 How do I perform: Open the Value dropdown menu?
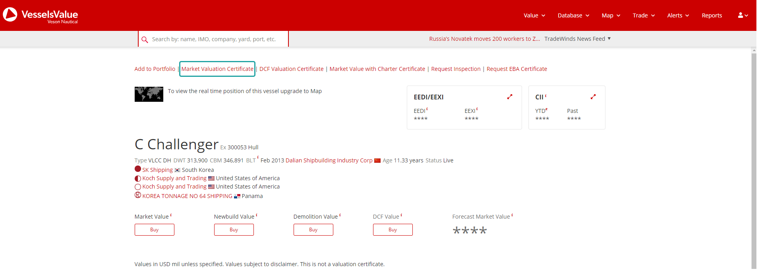534,15
